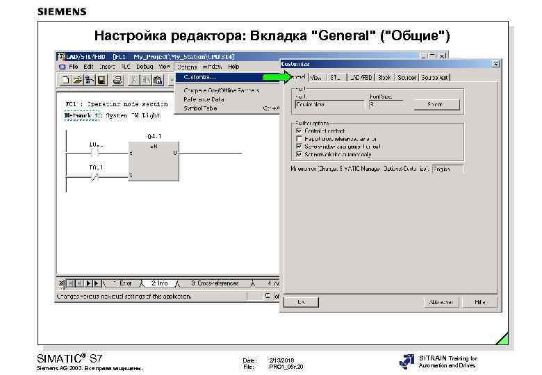Click the document icon left of File

(63, 67)
